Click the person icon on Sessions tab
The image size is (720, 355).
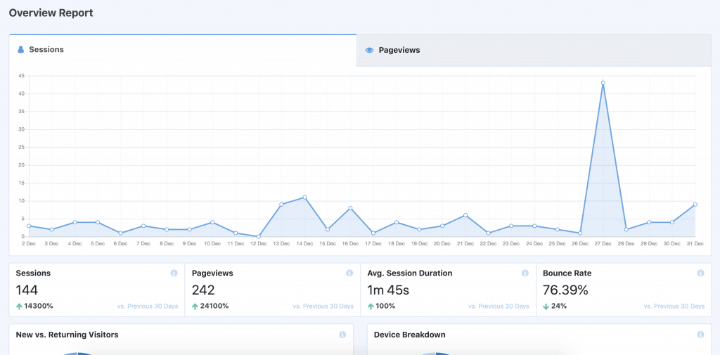(20, 50)
